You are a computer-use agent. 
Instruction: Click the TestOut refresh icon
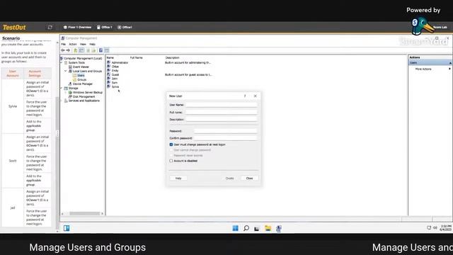(x=50, y=27)
